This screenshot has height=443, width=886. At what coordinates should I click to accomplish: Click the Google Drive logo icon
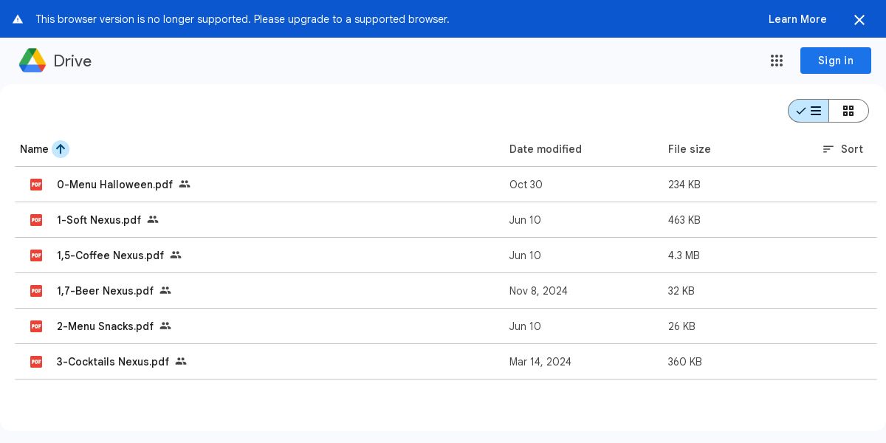point(32,61)
